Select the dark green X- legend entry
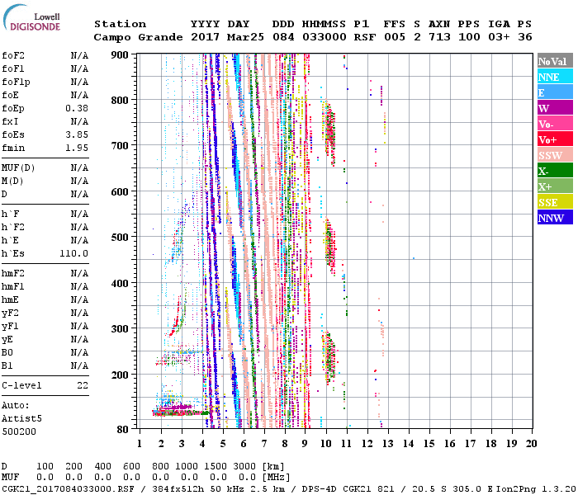Image resolution: width=578 pixels, height=495 pixels. [553, 171]
